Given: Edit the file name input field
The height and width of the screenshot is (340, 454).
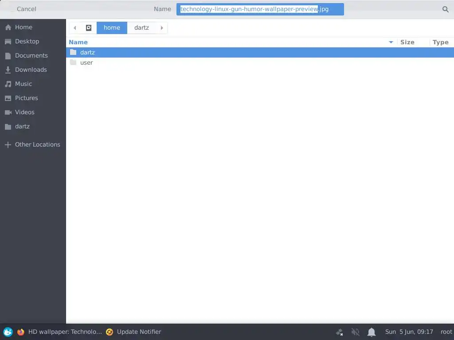Looking at the screenshot, I should pos(260,9).
